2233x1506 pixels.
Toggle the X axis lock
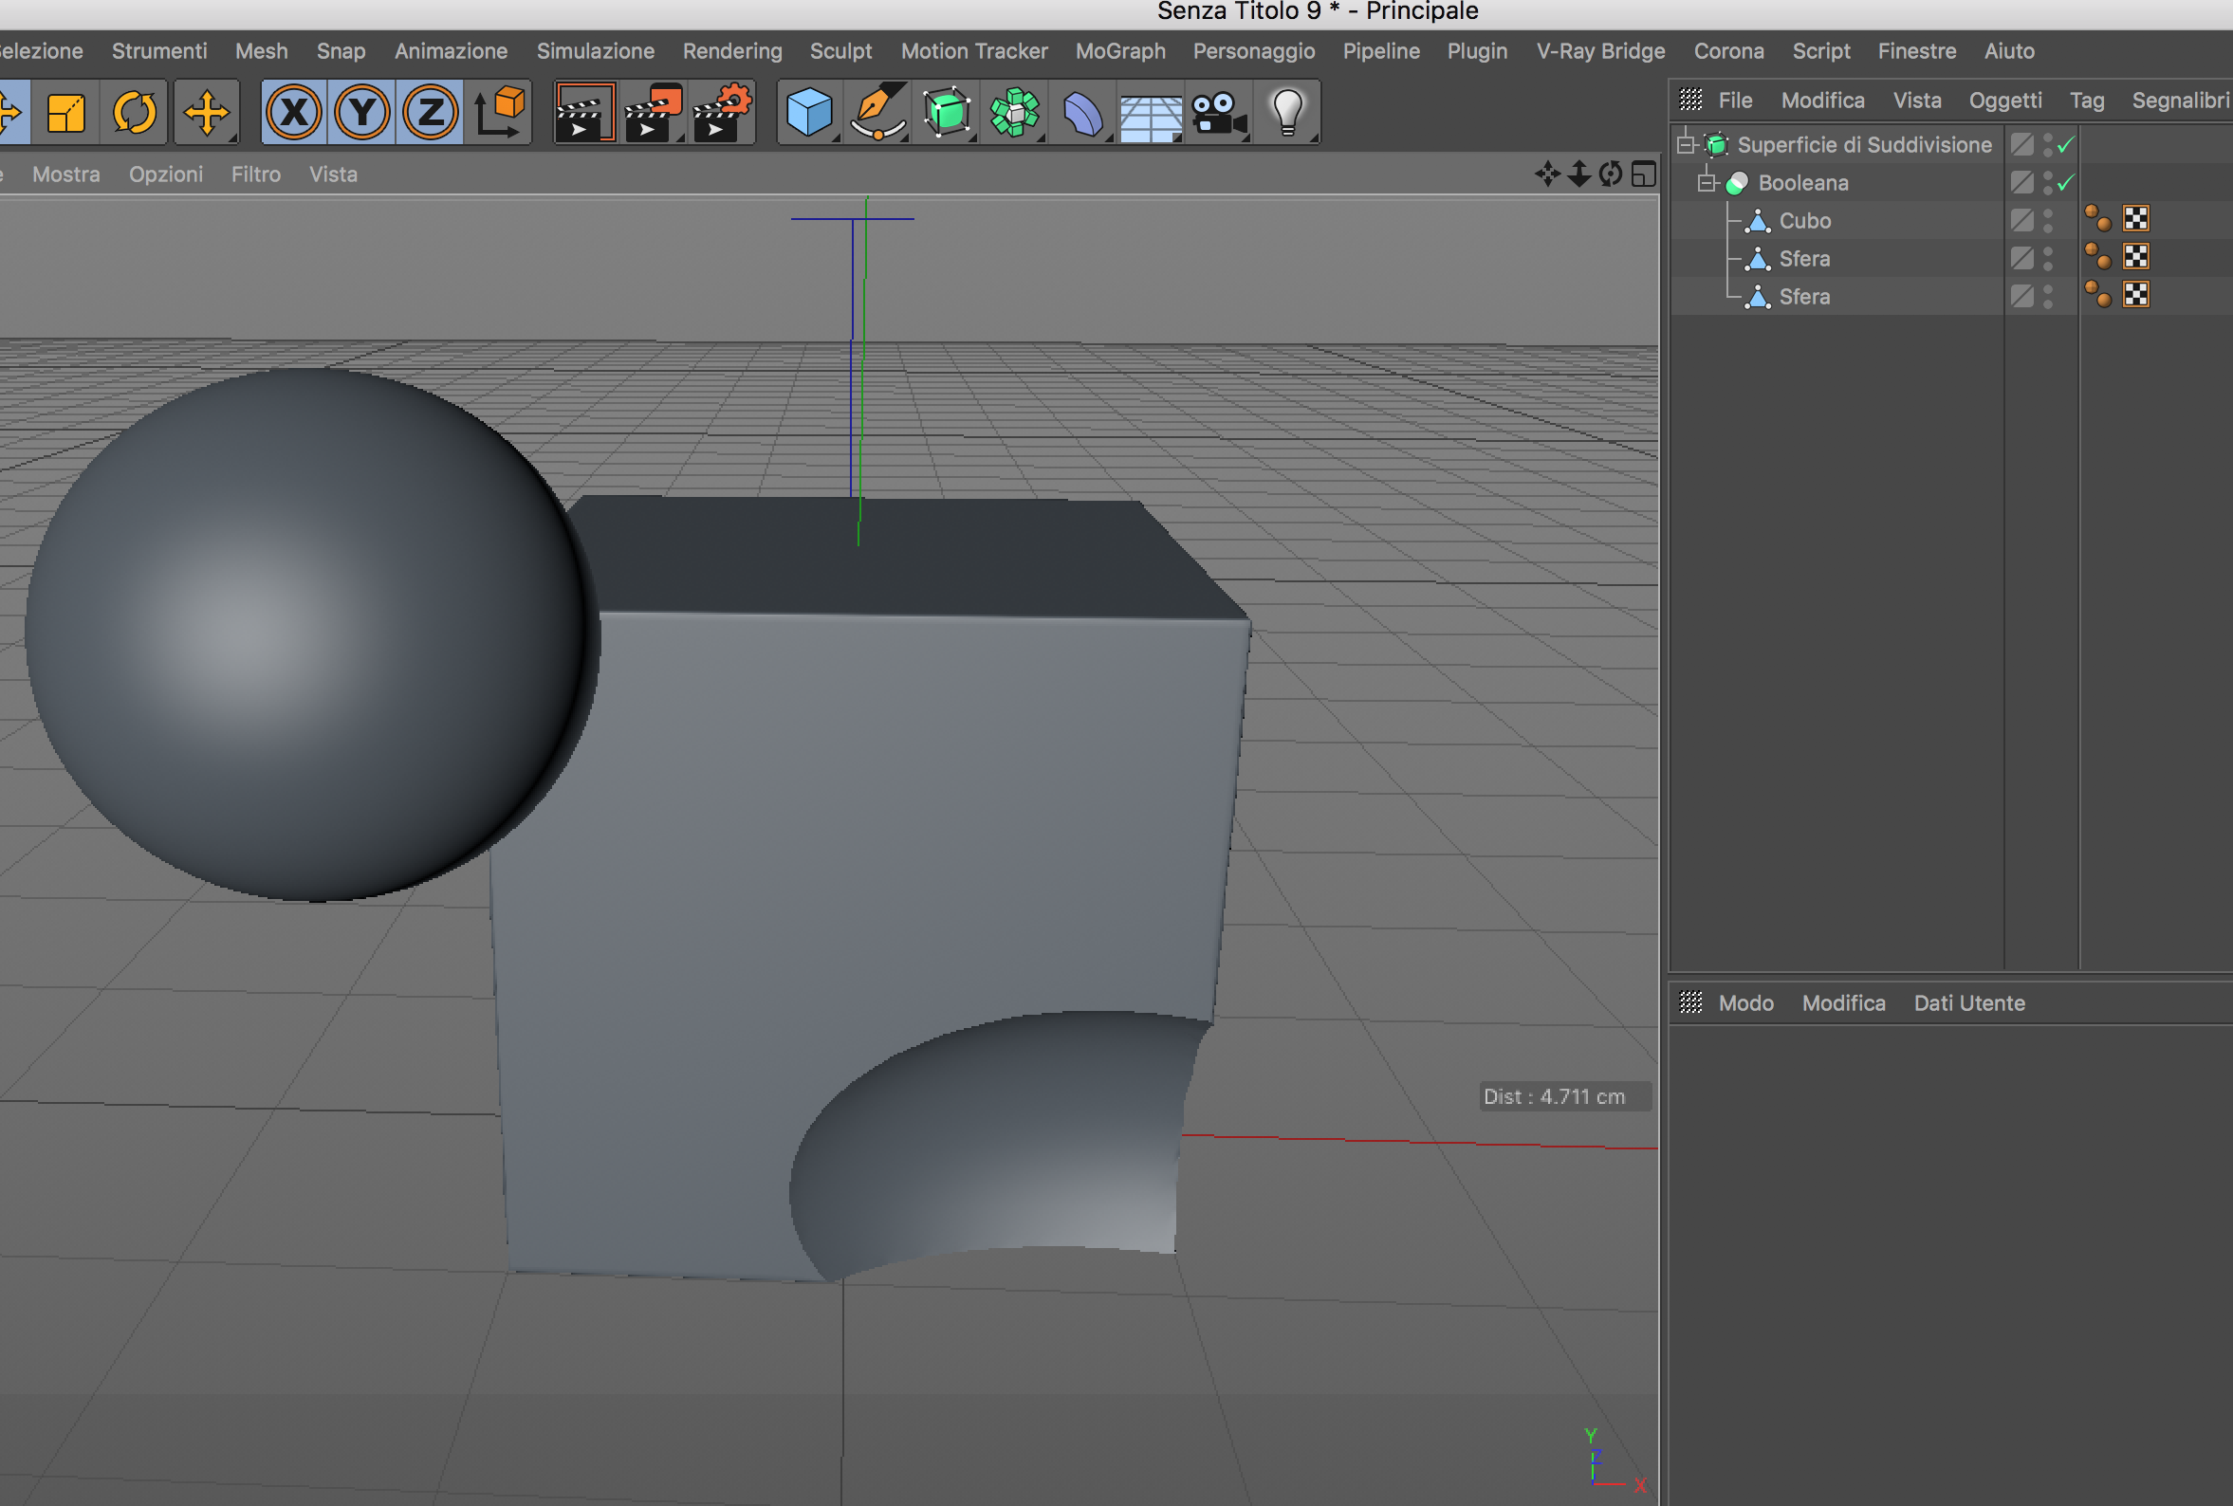(x=293, y=112)
